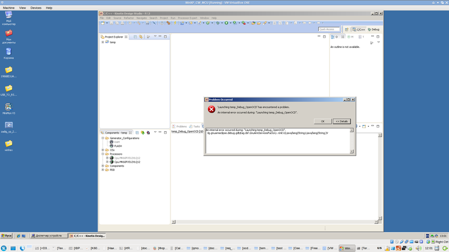
Task: Open the VirtualBox Machine menu
Action: coord(9,8)
